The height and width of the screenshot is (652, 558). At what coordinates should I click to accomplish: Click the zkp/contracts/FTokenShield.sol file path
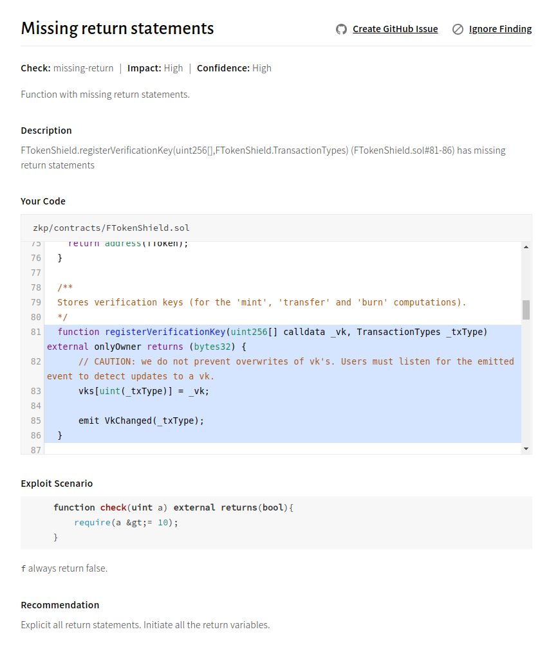click(111, 228)
